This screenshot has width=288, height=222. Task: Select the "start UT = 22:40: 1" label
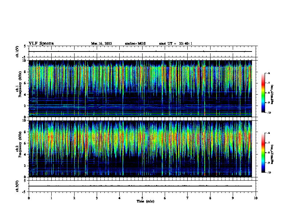pos(176,44)
